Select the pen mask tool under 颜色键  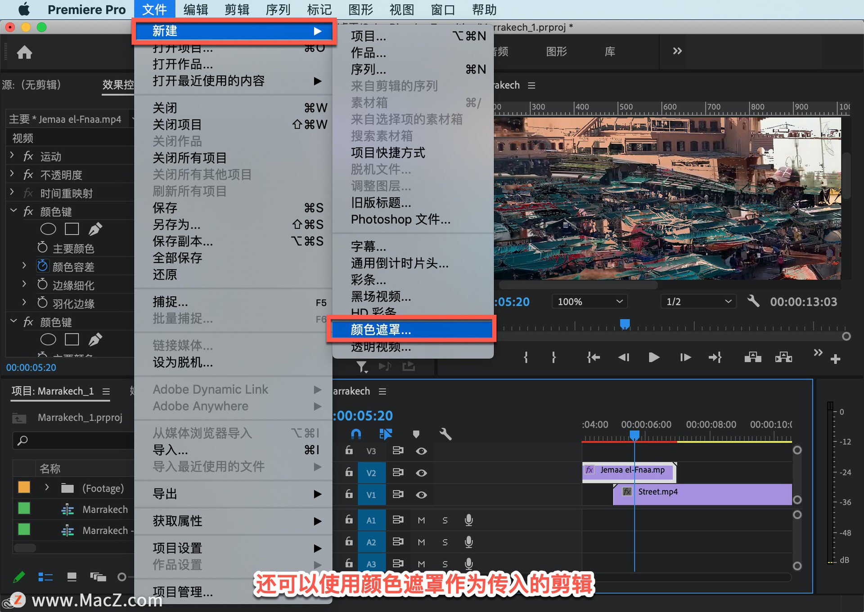click(95, 229)
